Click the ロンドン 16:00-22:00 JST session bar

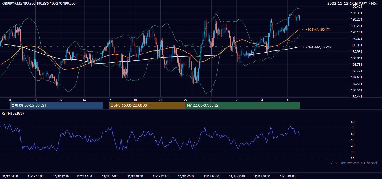pos(147,105)
